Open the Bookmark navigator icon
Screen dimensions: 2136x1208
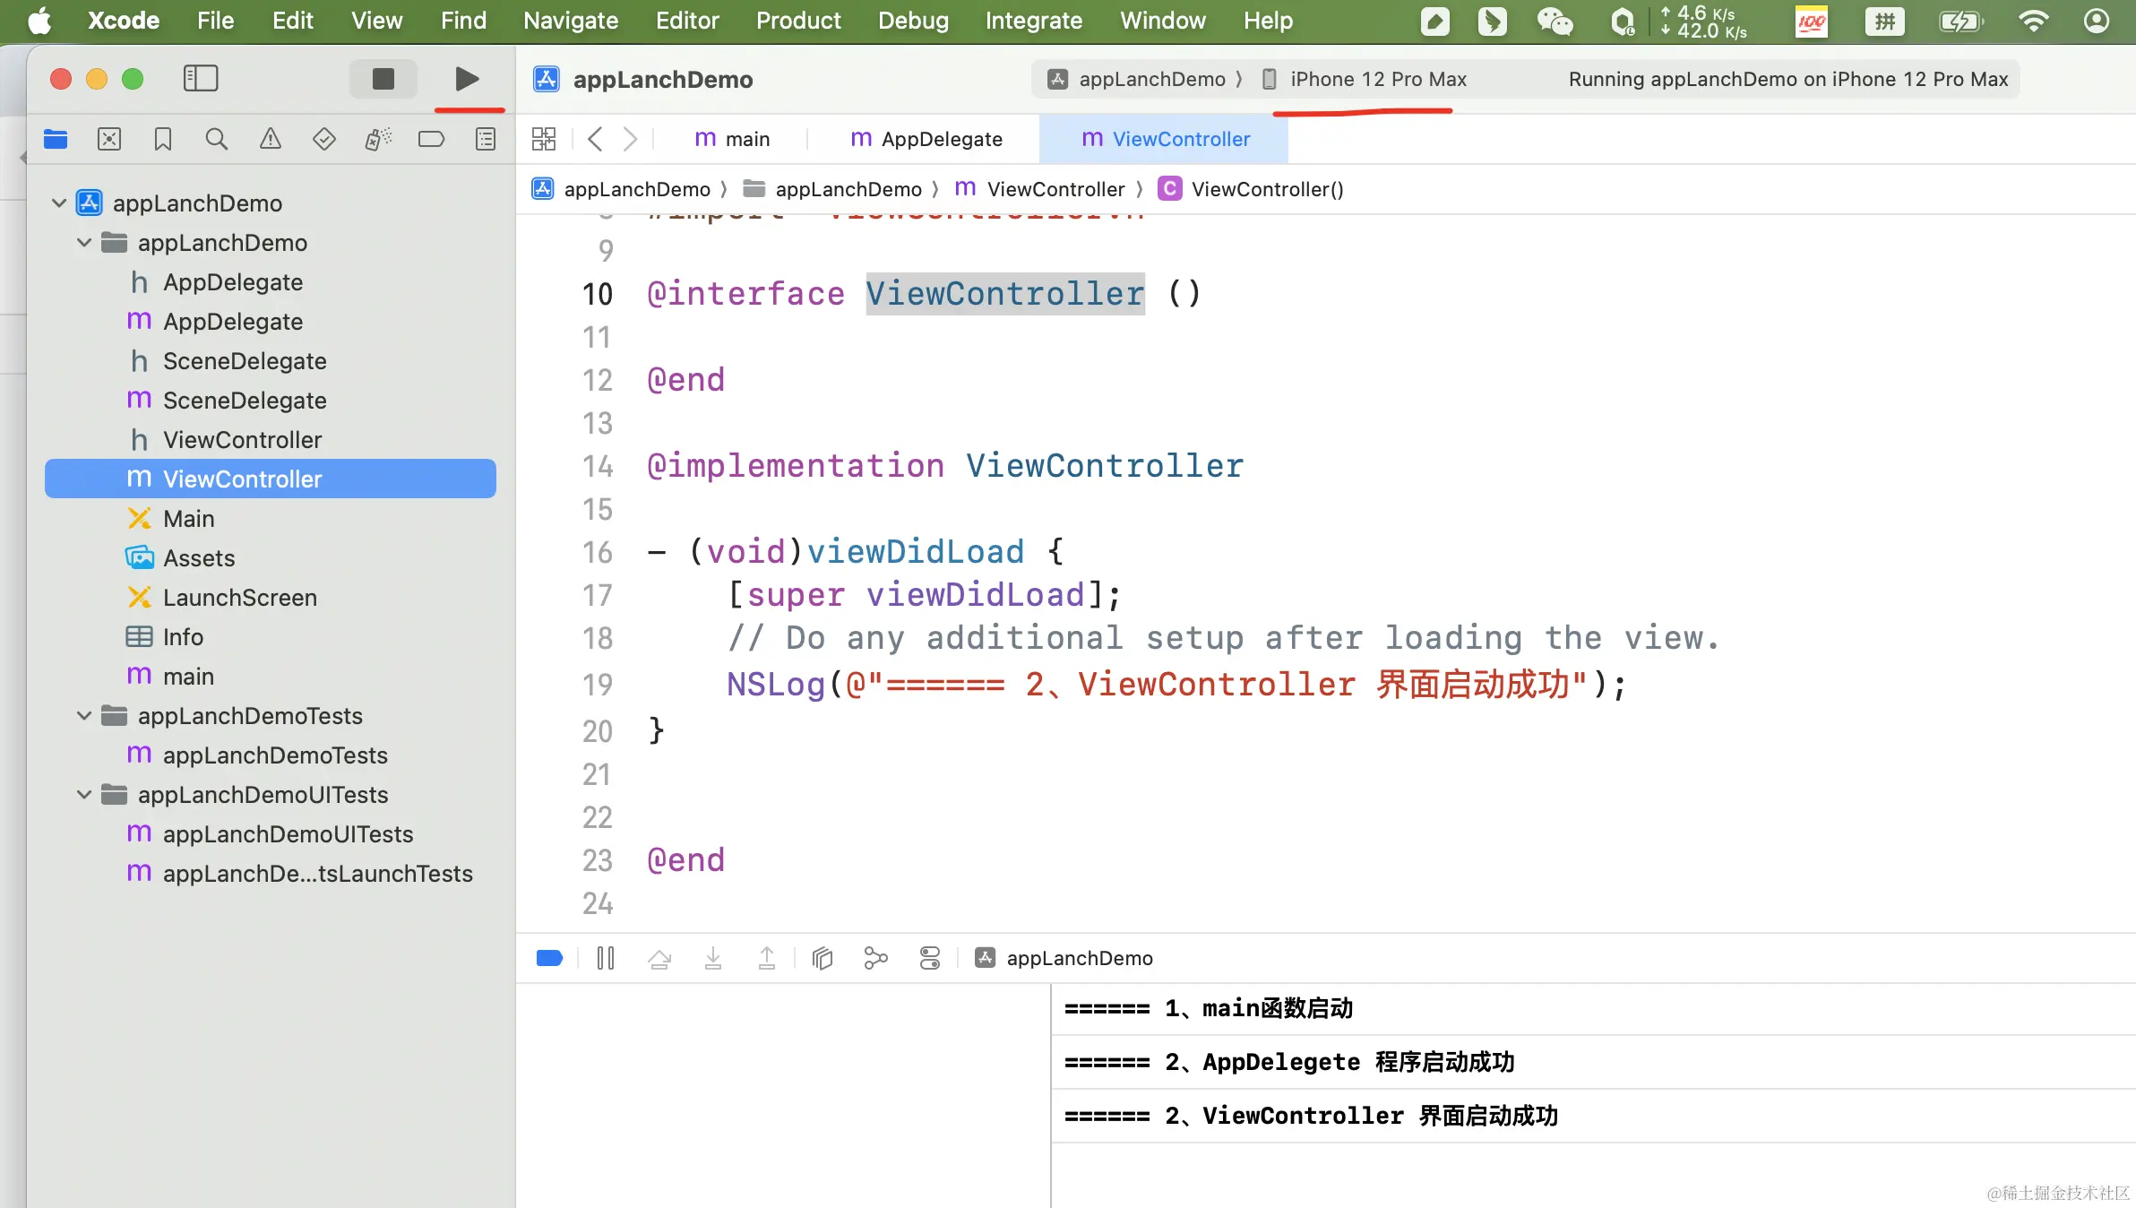coord(162,139)
